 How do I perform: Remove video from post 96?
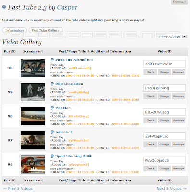pos(178,168)
